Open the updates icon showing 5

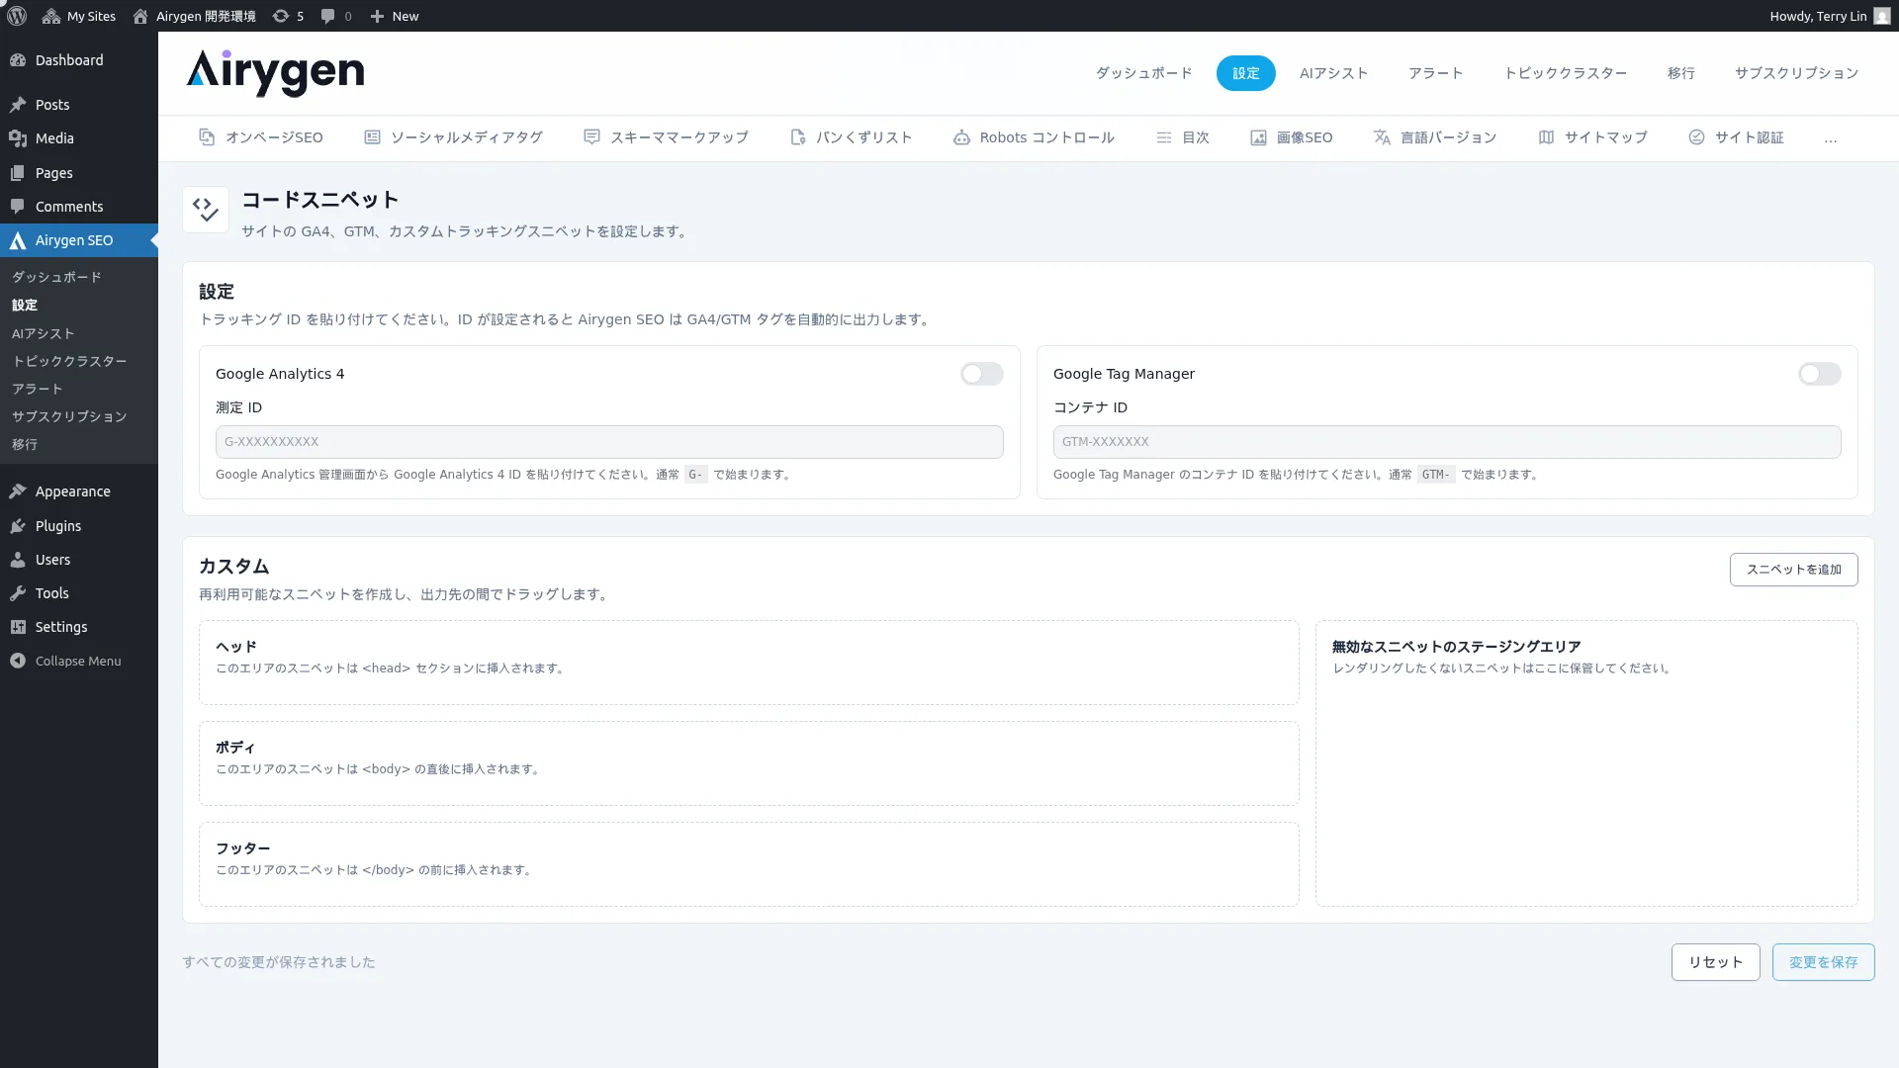pos(281,16)
